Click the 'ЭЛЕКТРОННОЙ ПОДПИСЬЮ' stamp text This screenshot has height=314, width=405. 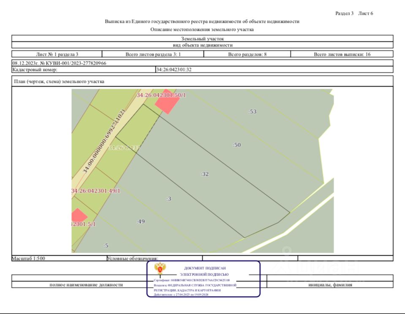coord(204,274)
